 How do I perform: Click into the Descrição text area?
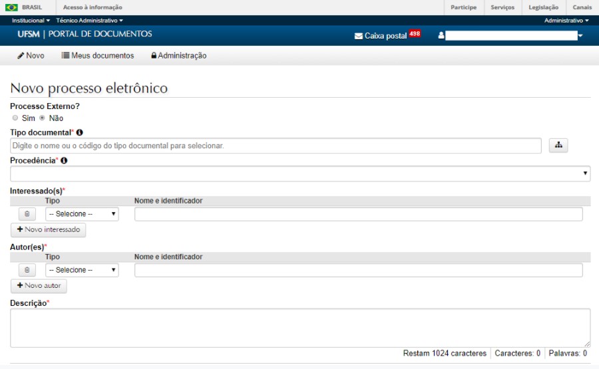[x=299, y=327]
